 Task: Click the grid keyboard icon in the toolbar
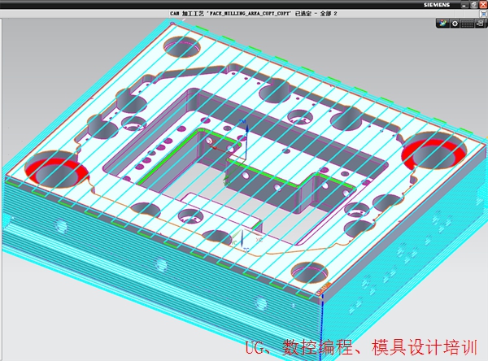pos(467,24)
